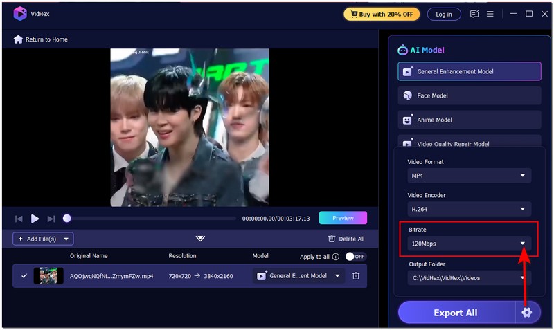
Task: Click the export settings gear icon
Action: 527,313
